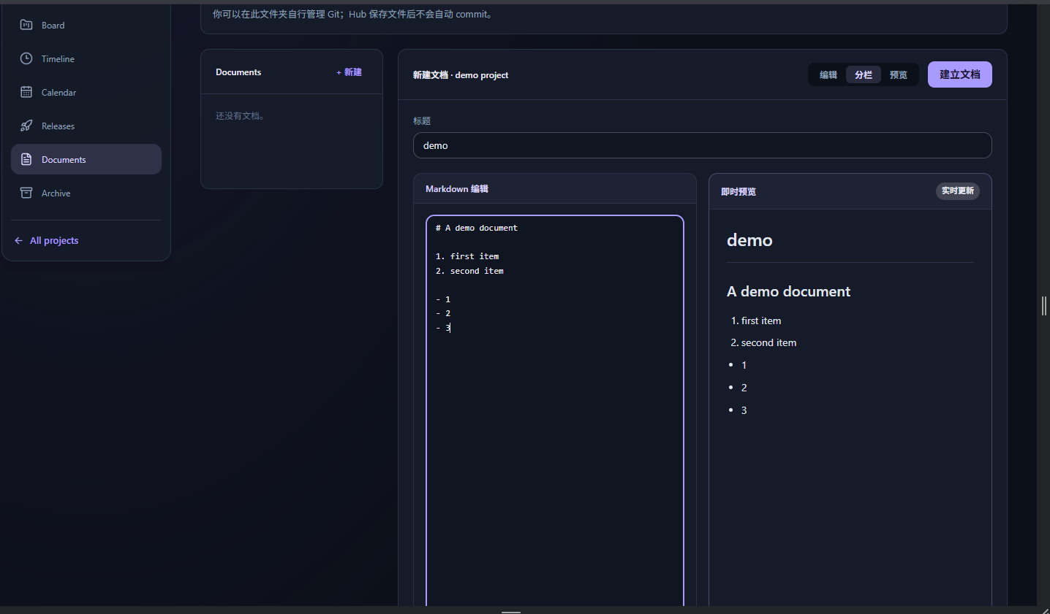Click the back arrow beside All projects
Screen dimensions: 1050x614
(18, 240)
